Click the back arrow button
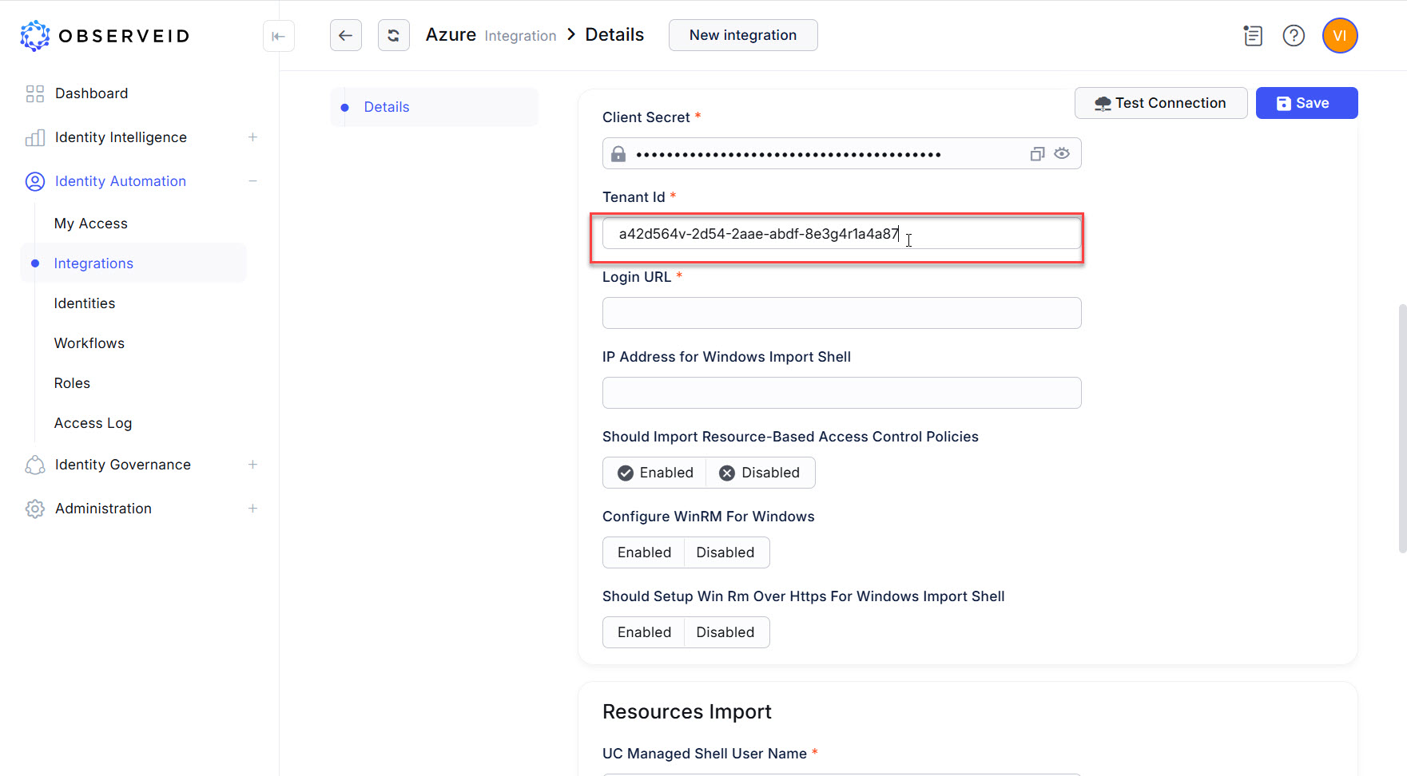Screen dimensions: 1407x776 click(x=345, y=35)
